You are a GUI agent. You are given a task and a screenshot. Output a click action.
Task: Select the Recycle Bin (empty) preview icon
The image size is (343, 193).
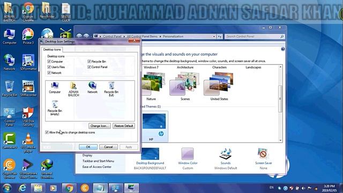tap(55, 108)
